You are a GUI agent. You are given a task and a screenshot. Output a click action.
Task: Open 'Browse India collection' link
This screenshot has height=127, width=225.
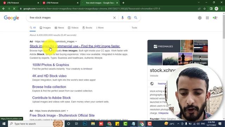(x=49, y=87)
